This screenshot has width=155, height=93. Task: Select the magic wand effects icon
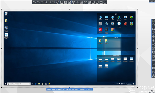[85, 2]
